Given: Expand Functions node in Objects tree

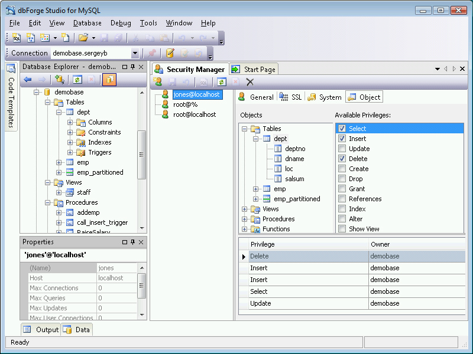Looking at the screenshot, I should coord(244,229).
